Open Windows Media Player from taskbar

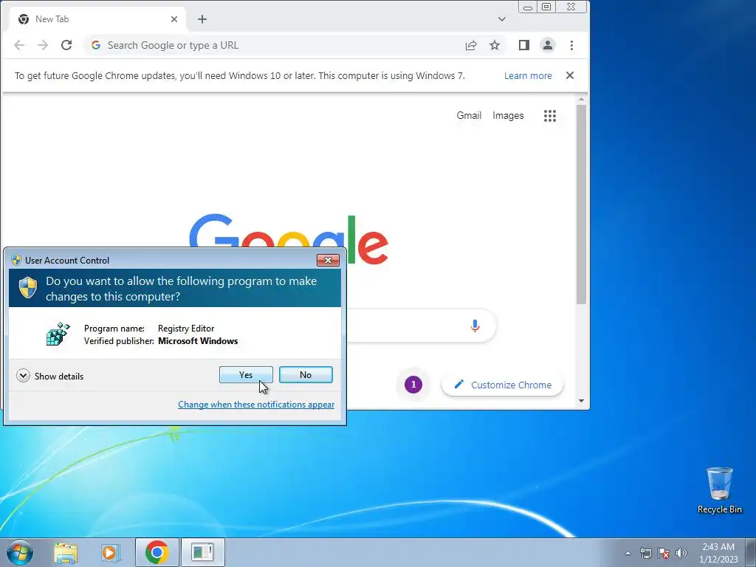coord(111,552)
